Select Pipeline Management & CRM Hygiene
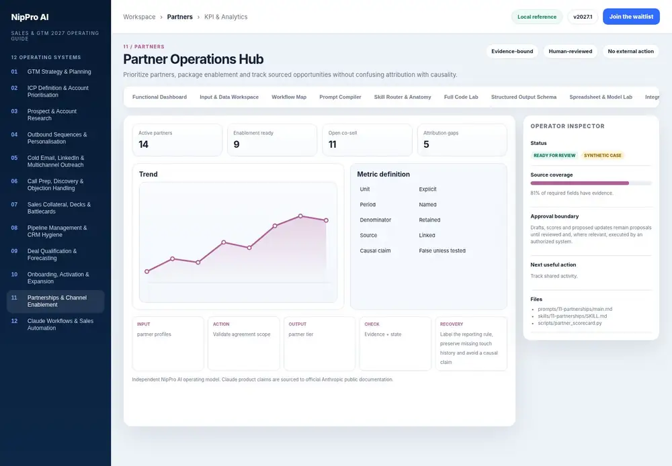Image resolution: width=672 pixels, height=466 pixels. 55,231
